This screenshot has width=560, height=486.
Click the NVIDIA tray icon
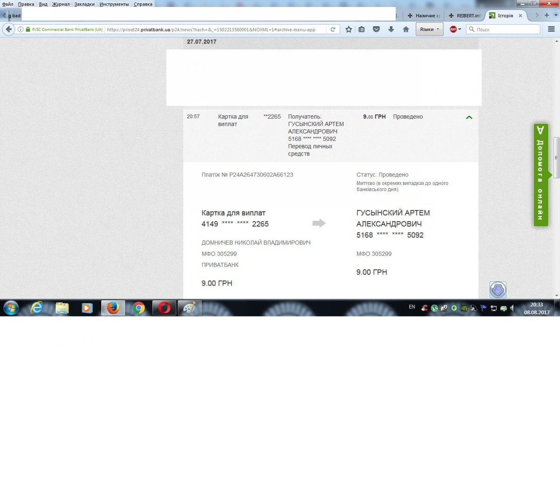(x=464, y=308)
